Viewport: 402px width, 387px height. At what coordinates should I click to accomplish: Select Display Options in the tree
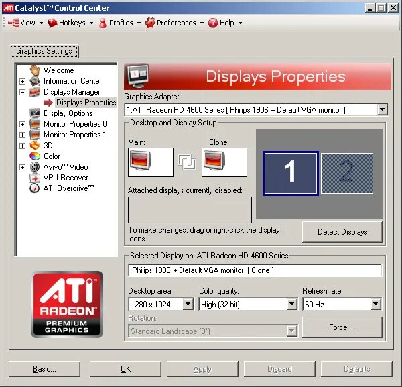tap(68, 113)
